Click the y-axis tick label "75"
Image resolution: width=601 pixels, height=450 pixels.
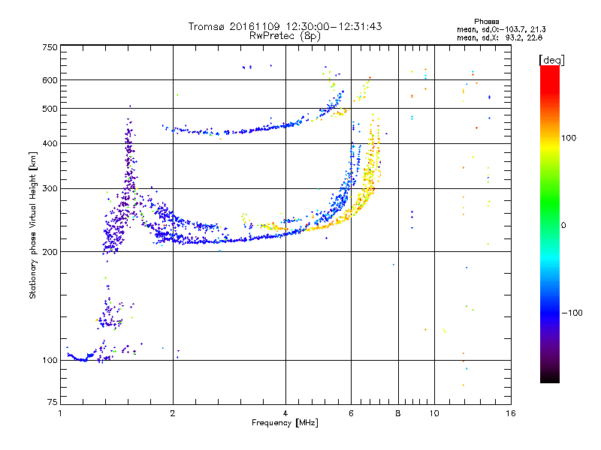[x=53, y=402]
